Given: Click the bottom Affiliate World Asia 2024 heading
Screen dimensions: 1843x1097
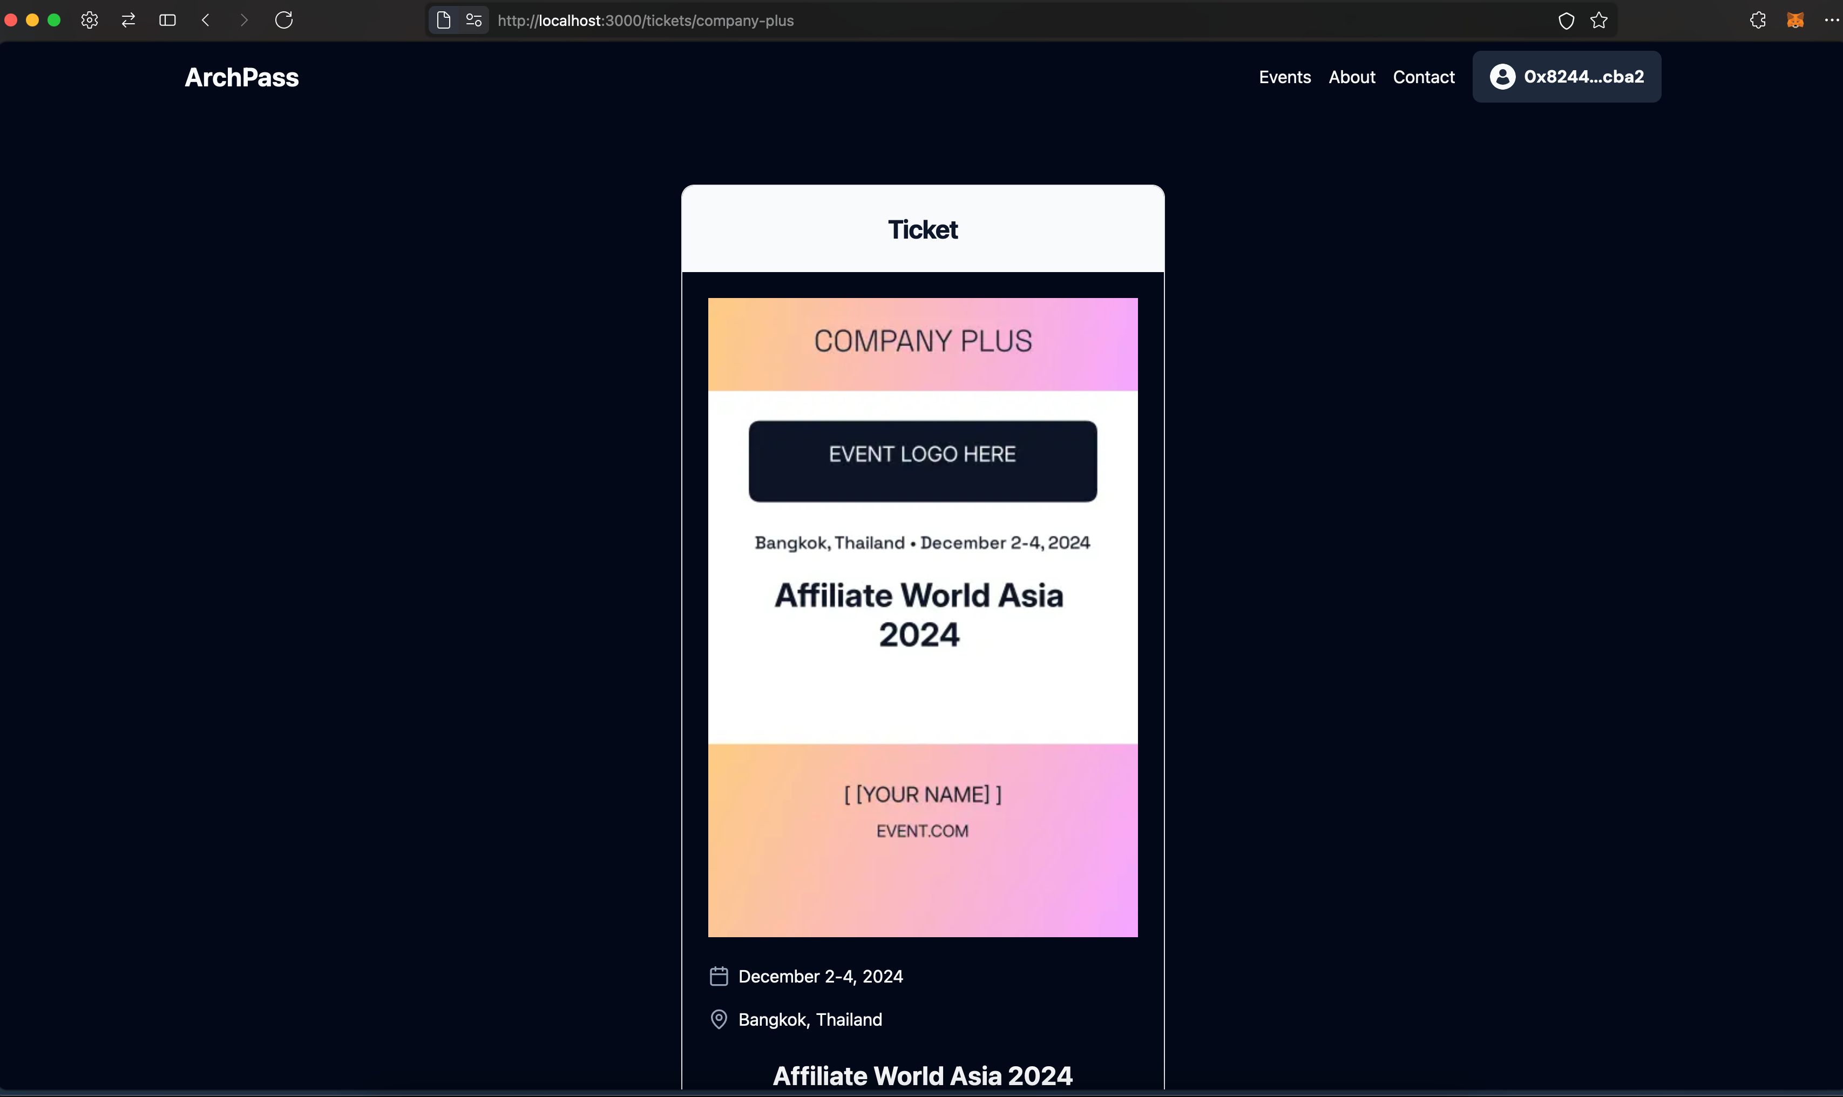Looking at the screenshot, I should 922,1075.
